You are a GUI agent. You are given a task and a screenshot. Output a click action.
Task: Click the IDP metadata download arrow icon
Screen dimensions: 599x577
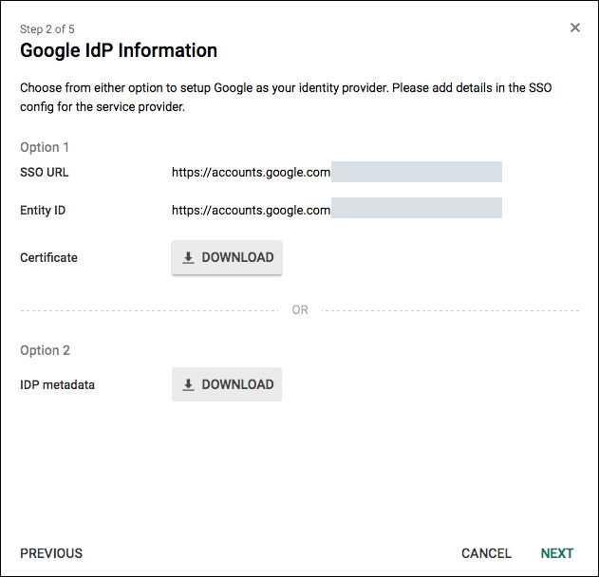pyautogui.click(x=188, y=384)
